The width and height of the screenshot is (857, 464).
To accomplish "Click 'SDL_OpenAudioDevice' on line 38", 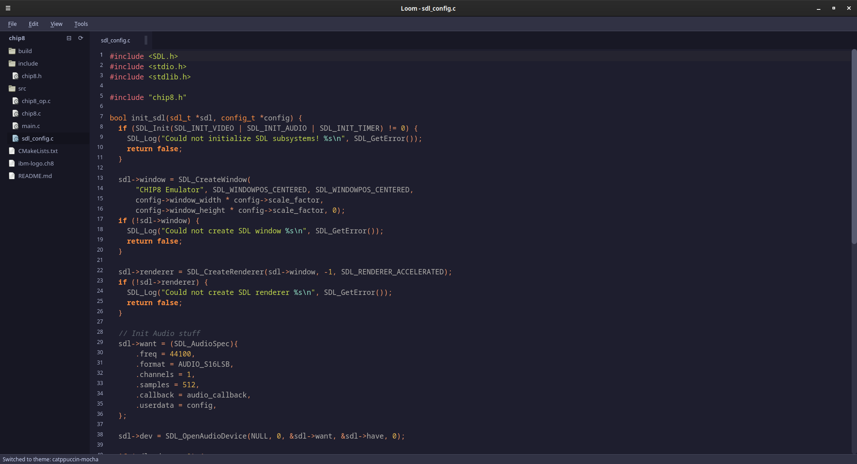I will click(x=206, y=436).
